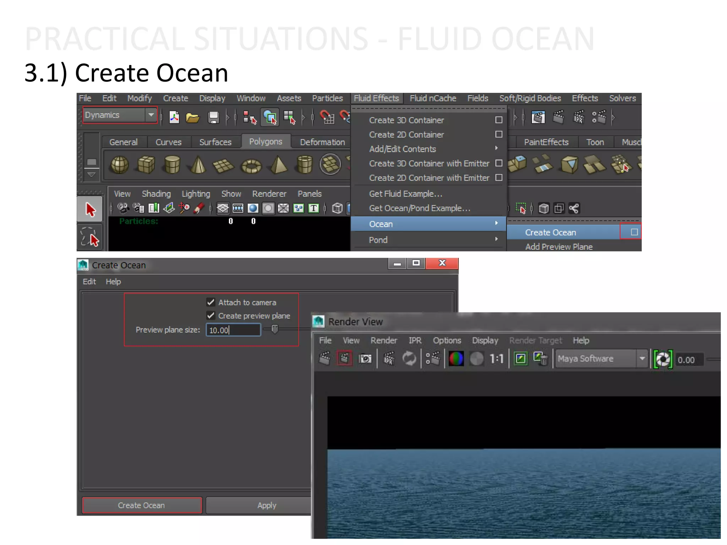The image size is (727, 545).
Task: Click the shelf options down arrow
Action: point(91,175)
